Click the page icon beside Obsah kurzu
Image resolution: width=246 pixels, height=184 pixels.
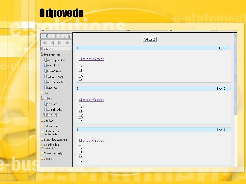tap(45, 65)
